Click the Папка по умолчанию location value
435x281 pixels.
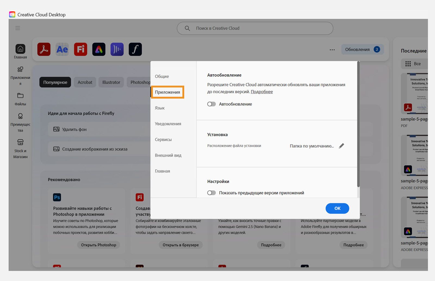(x=312, y=146)
